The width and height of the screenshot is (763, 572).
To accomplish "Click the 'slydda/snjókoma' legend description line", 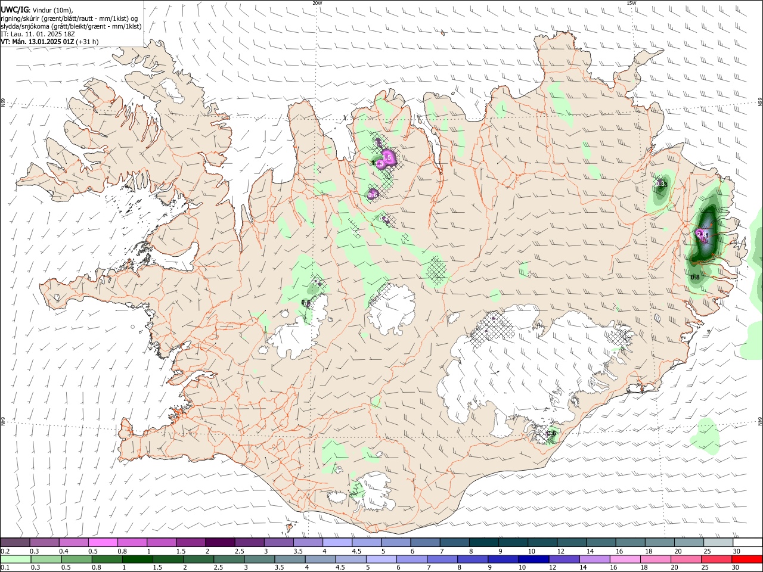I will click(71, 26).
